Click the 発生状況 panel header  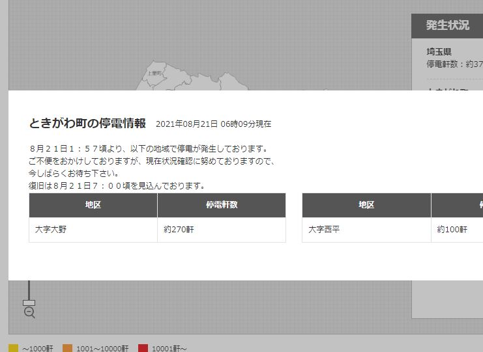pos(447,26)
